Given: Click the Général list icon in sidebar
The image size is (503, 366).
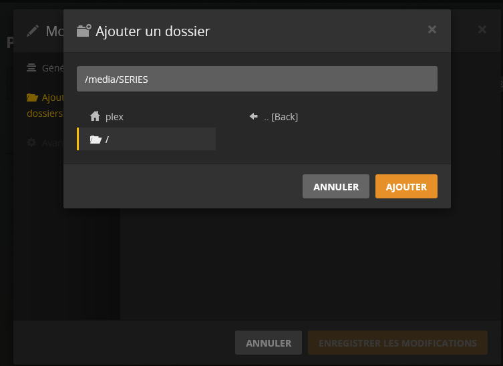Looking at the screenshot, I should (x=31, y=67).
